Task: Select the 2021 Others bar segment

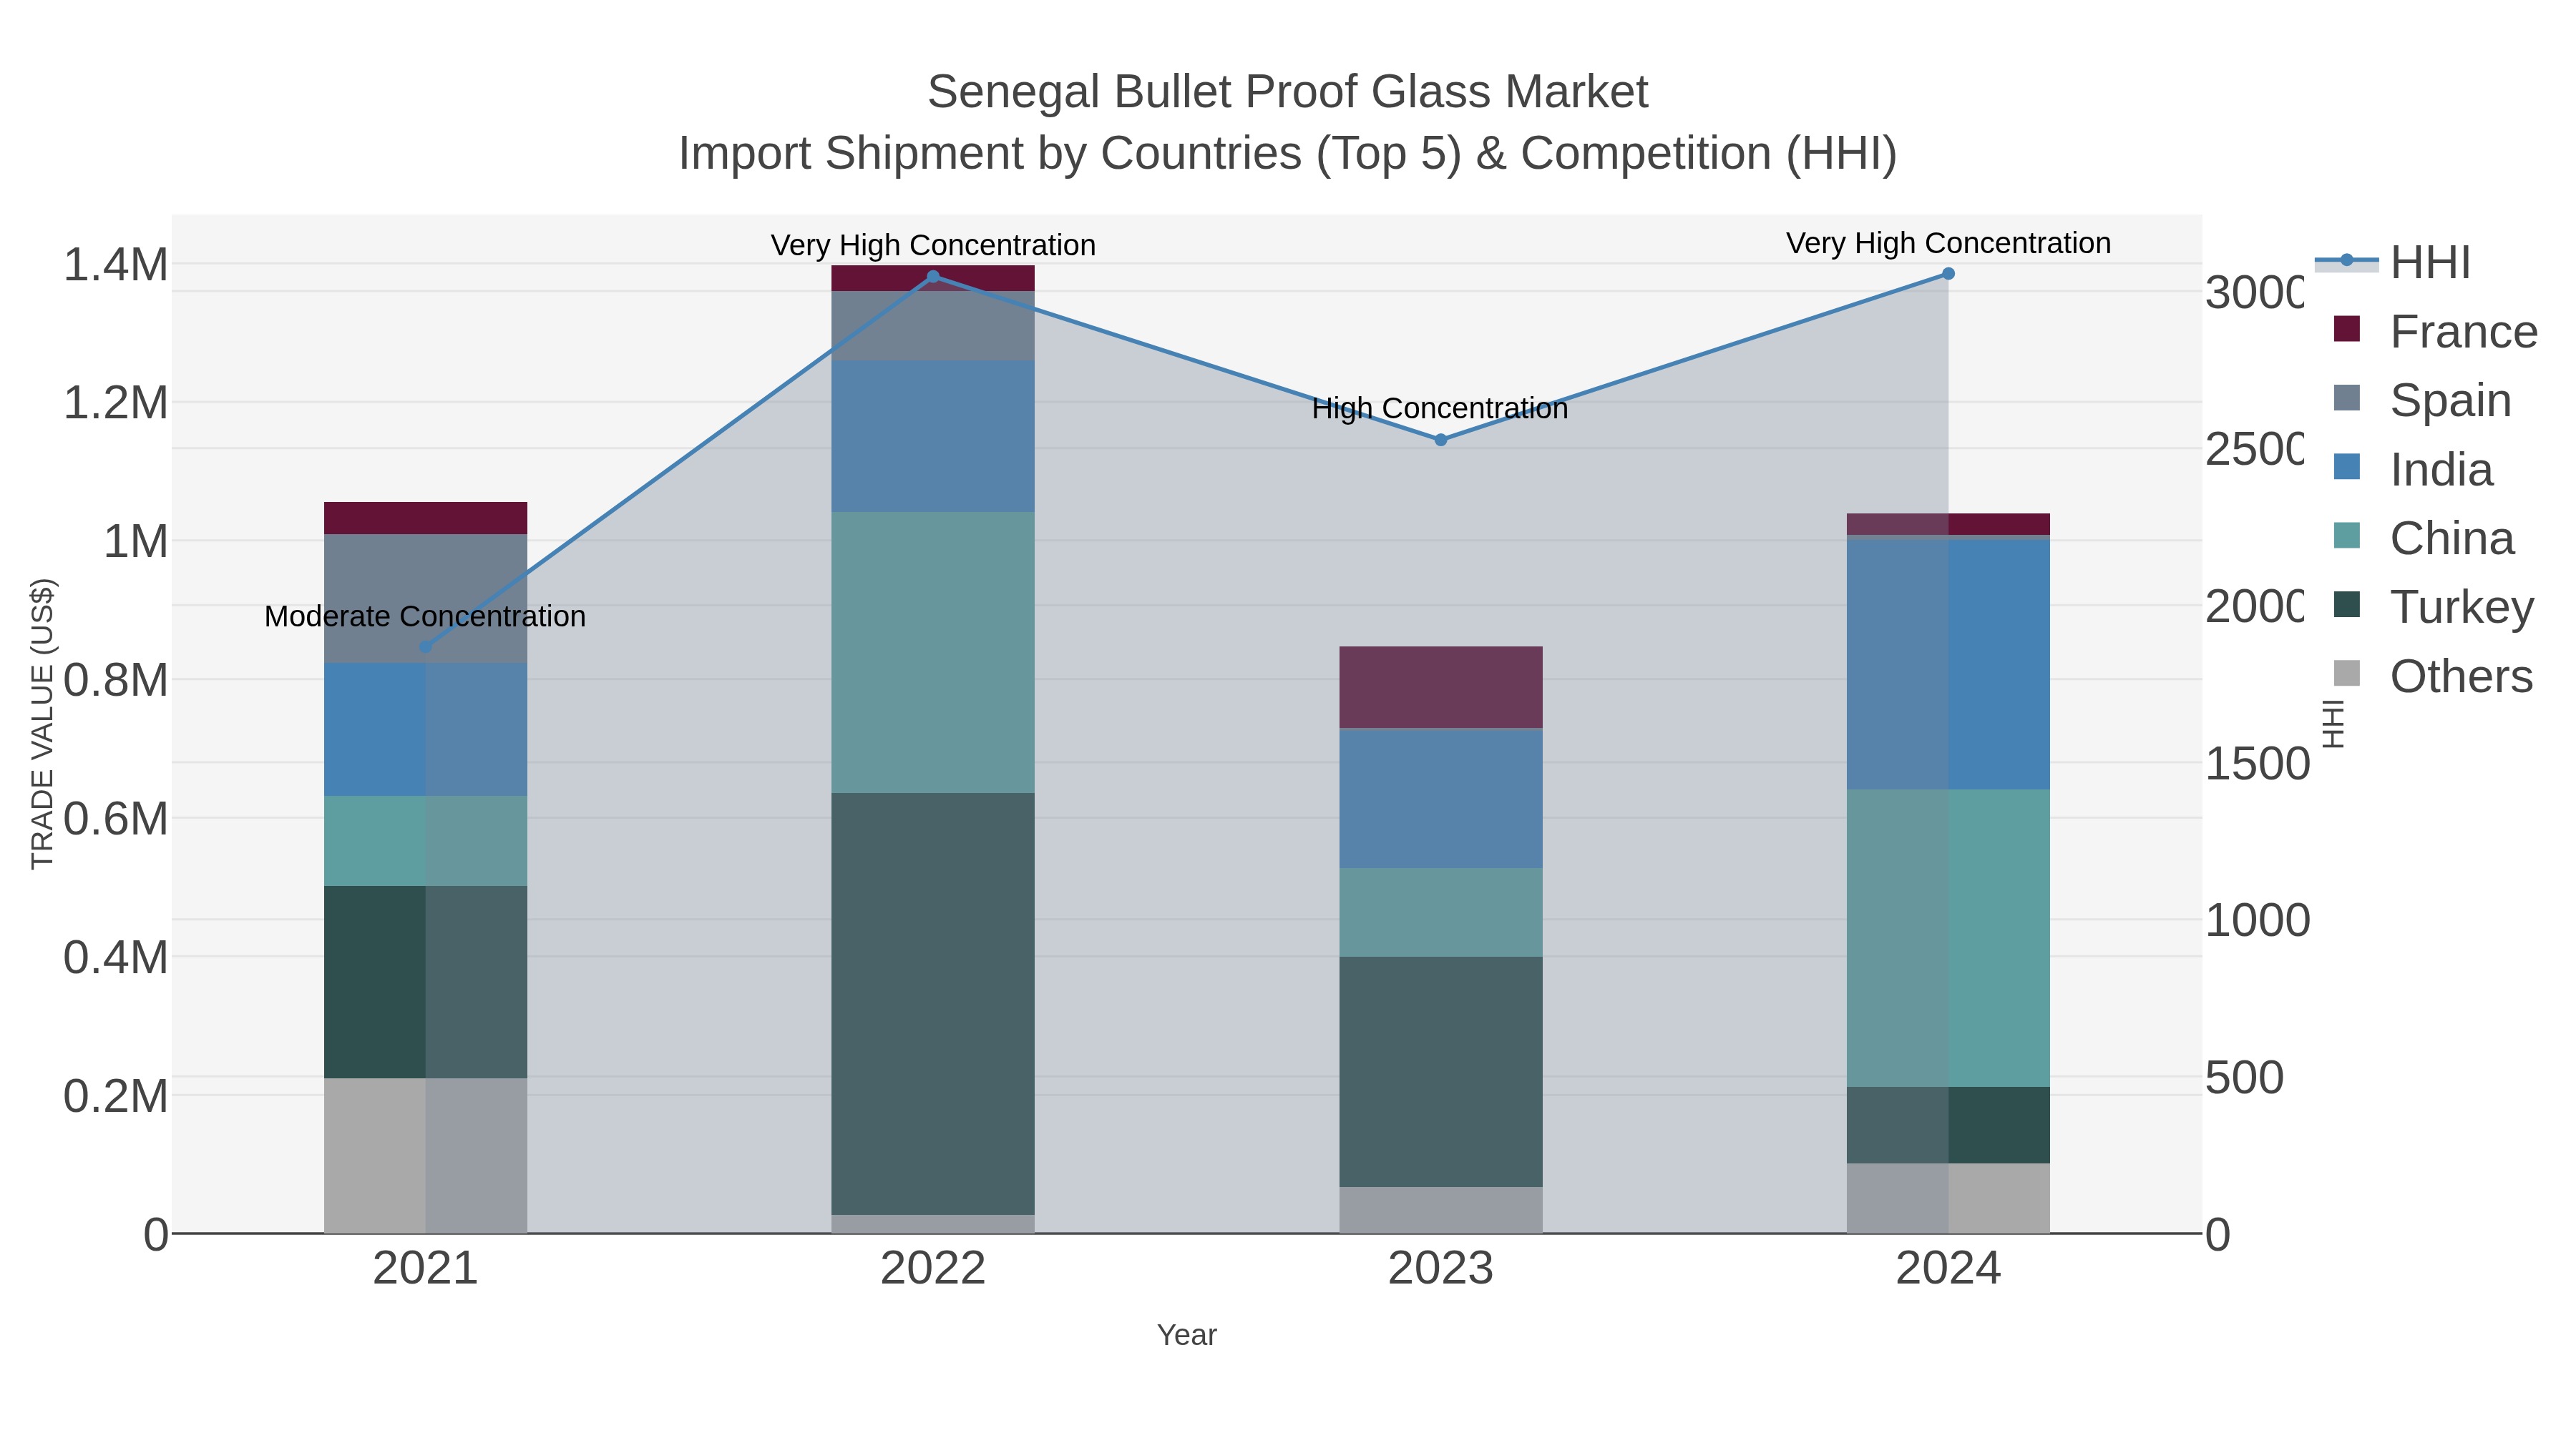Action: coord(425,1156)
